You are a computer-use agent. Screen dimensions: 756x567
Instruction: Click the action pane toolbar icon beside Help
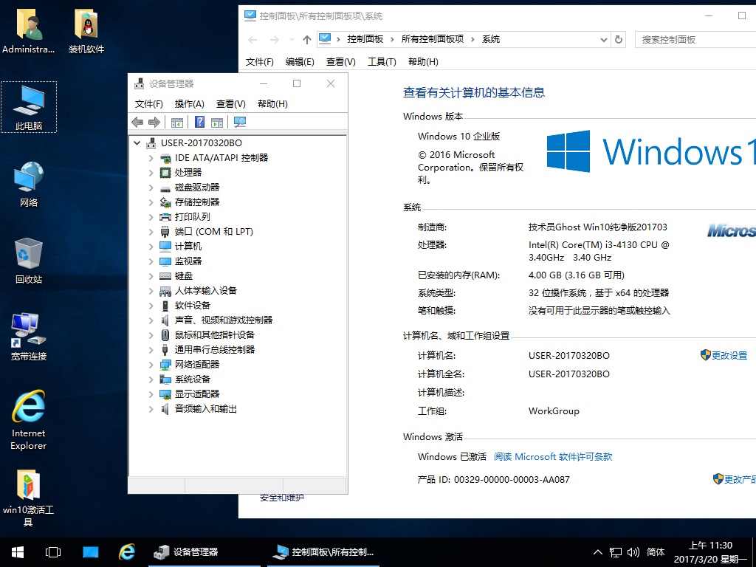coord(217,123)
